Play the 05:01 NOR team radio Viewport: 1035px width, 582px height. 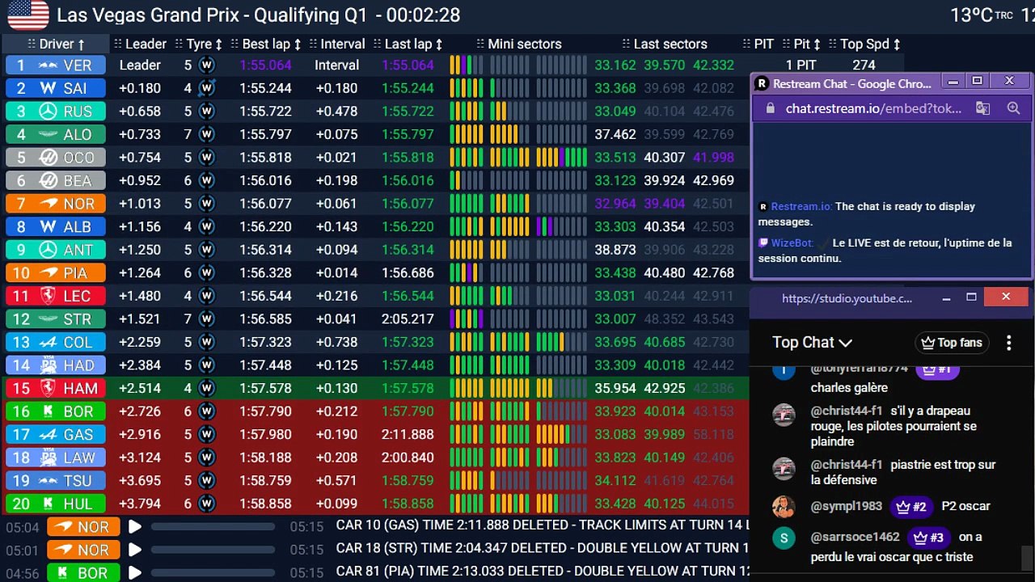pos(135,550)
